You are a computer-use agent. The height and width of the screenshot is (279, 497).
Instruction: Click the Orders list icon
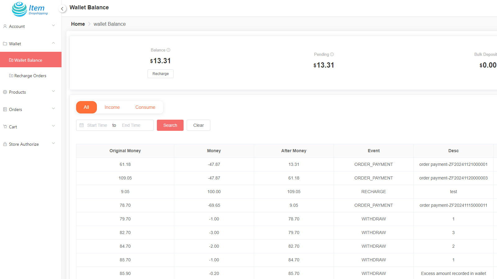click(5, 109)
